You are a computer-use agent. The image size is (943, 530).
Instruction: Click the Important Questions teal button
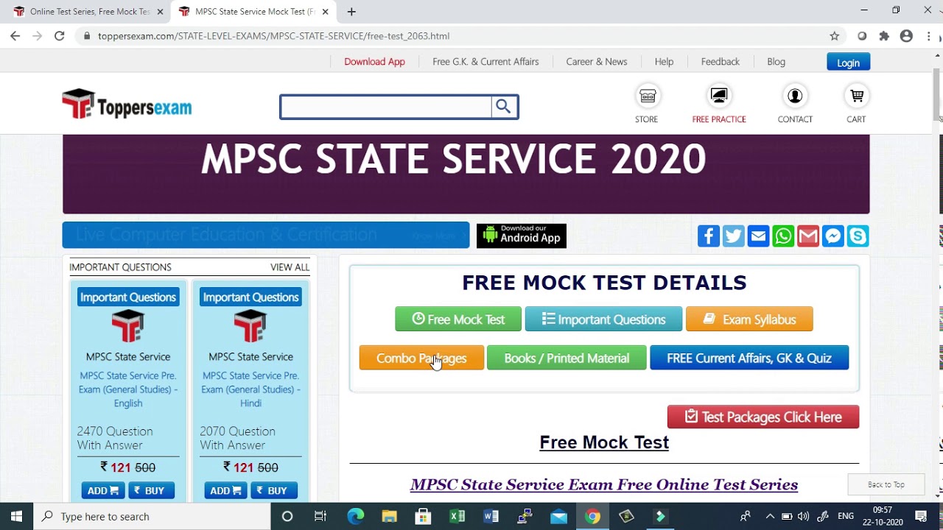pyautogui.click(x=603, y=319)
